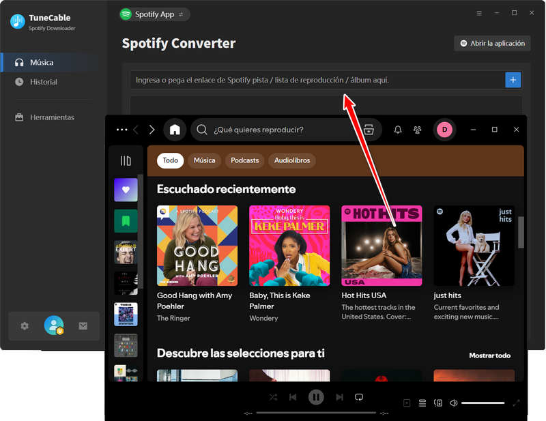Toggle repeat mode
This screenshot has width=546, height=421.
[x=359, y=397]
